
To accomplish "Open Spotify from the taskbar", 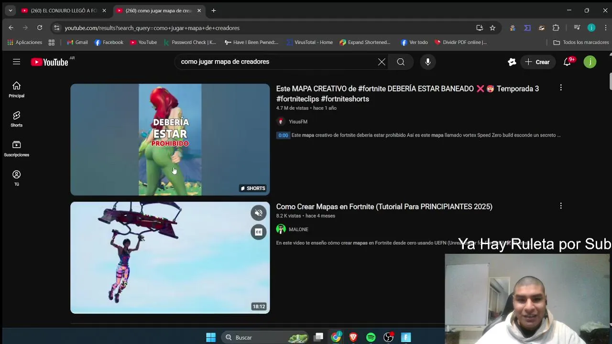I will 371,337.
